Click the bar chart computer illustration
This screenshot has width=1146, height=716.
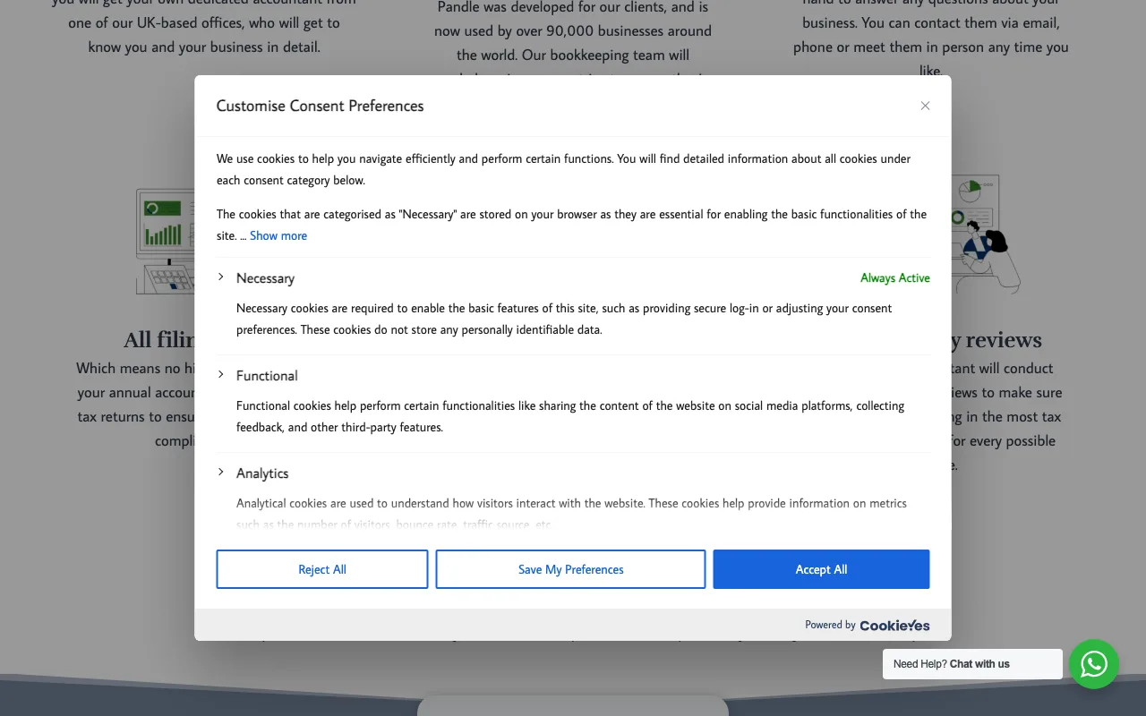tap(166, 242)
